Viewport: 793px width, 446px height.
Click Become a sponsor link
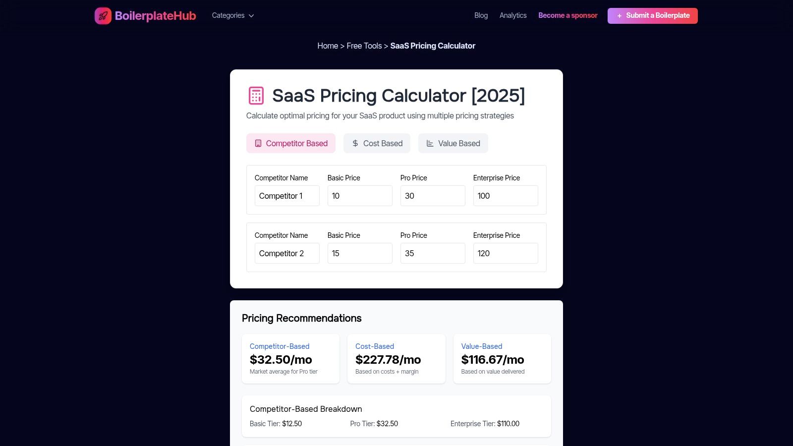567,15
